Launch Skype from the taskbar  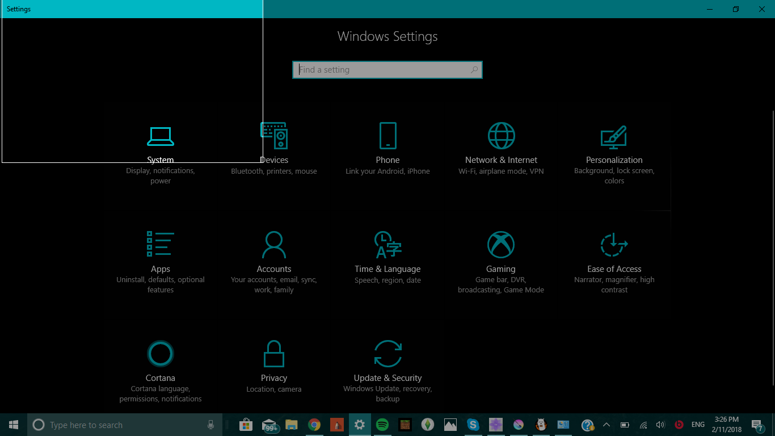click(473, 424)
